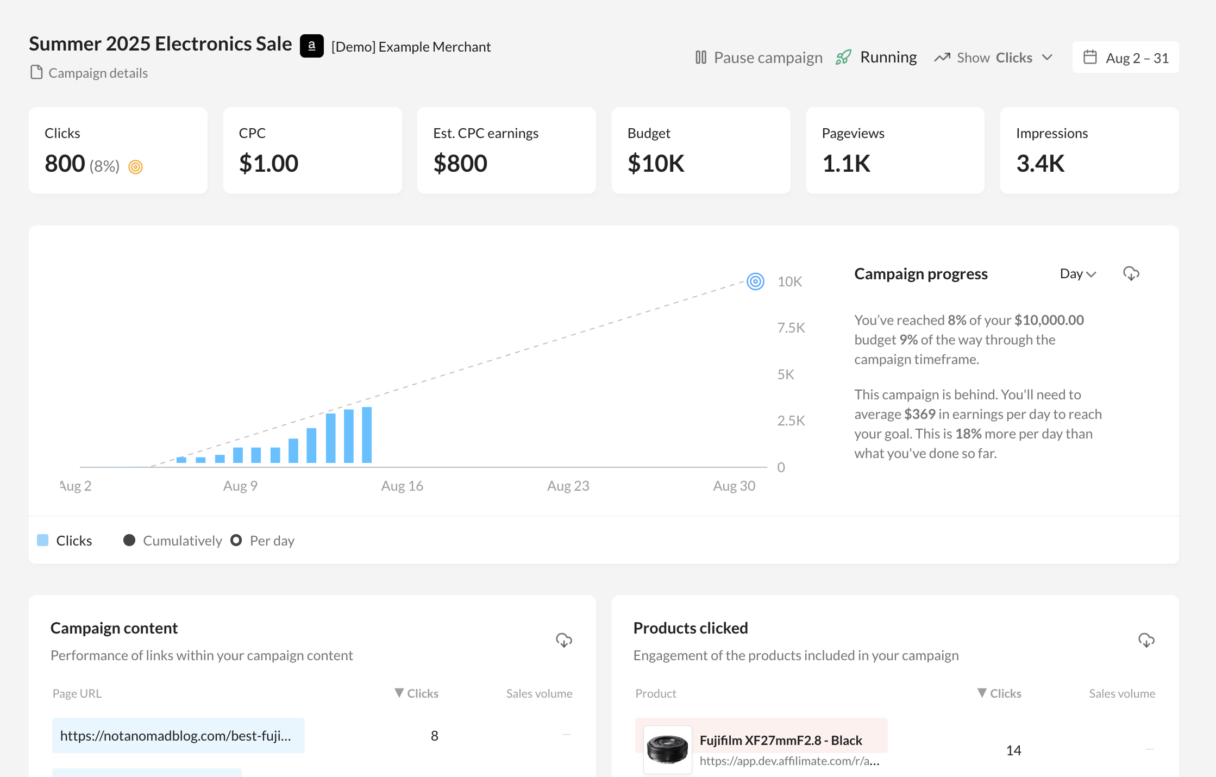
Task: Select the Cumulatively radio option
Action: point(129,540)
